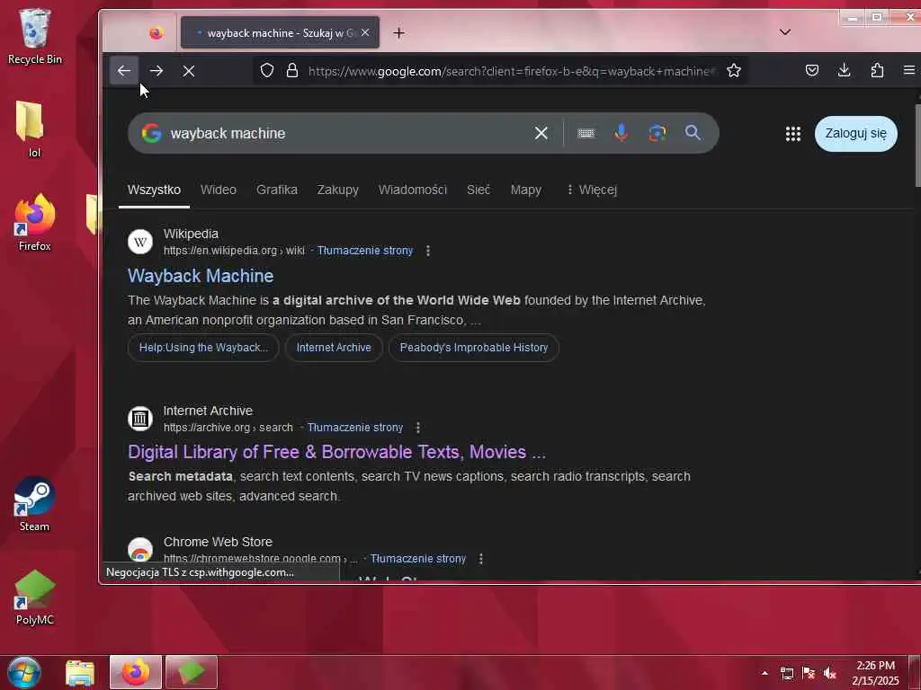Bookmark this page with the star
Viewport: 921px width, 690px height.
(x=734, y=71)
